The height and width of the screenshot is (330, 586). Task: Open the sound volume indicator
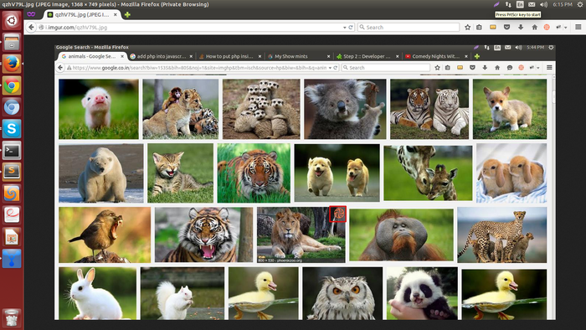543,4
